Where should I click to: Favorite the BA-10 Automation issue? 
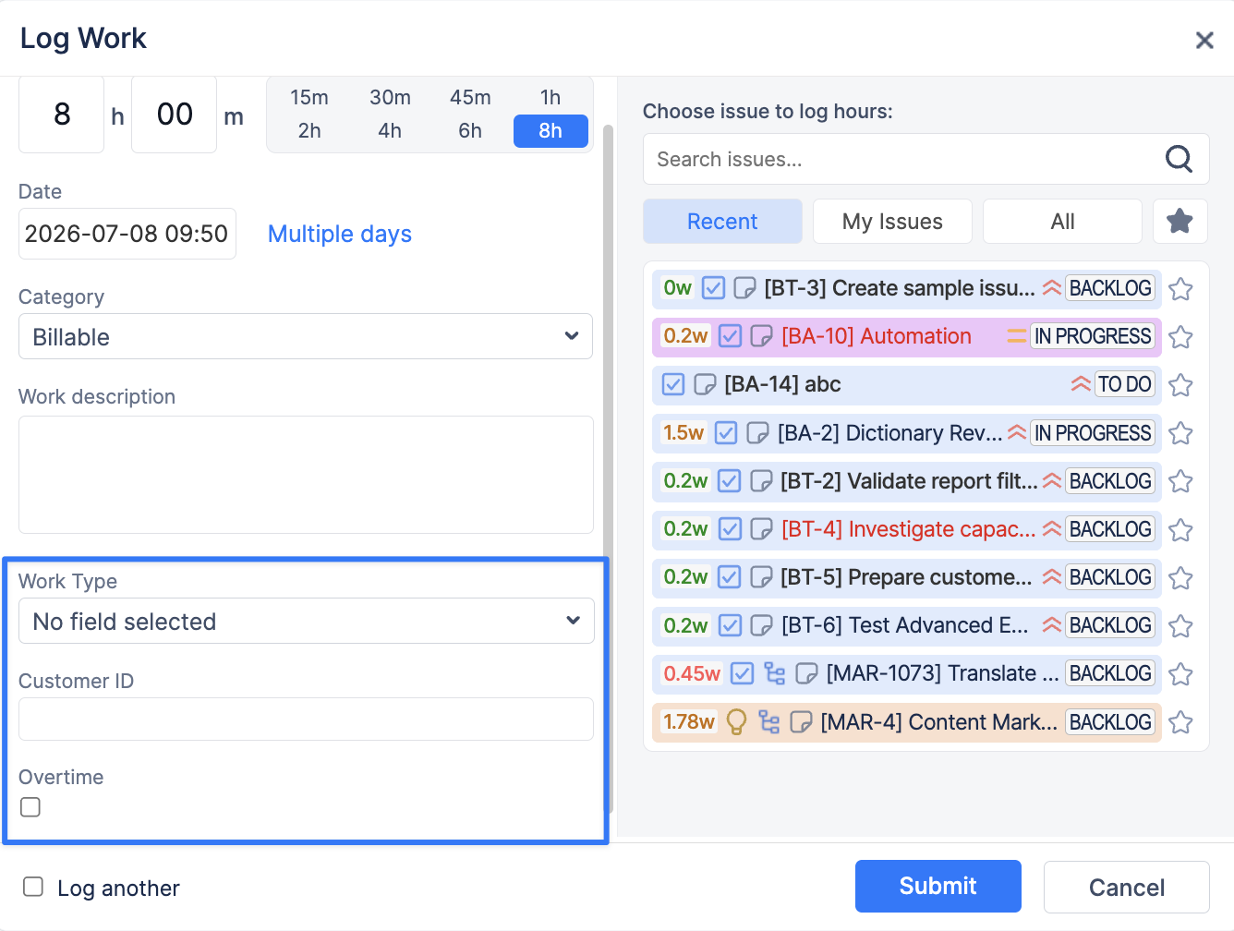(1180, 337)
